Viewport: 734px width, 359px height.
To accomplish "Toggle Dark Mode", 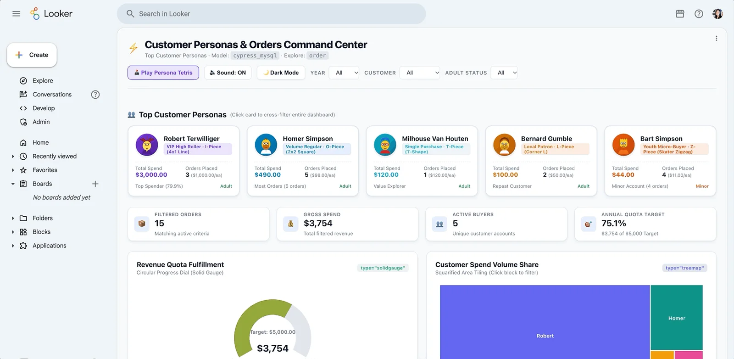I will (281, 73).
